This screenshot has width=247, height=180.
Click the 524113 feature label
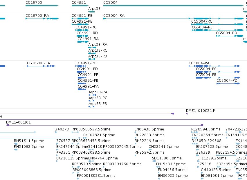[95, 147]
